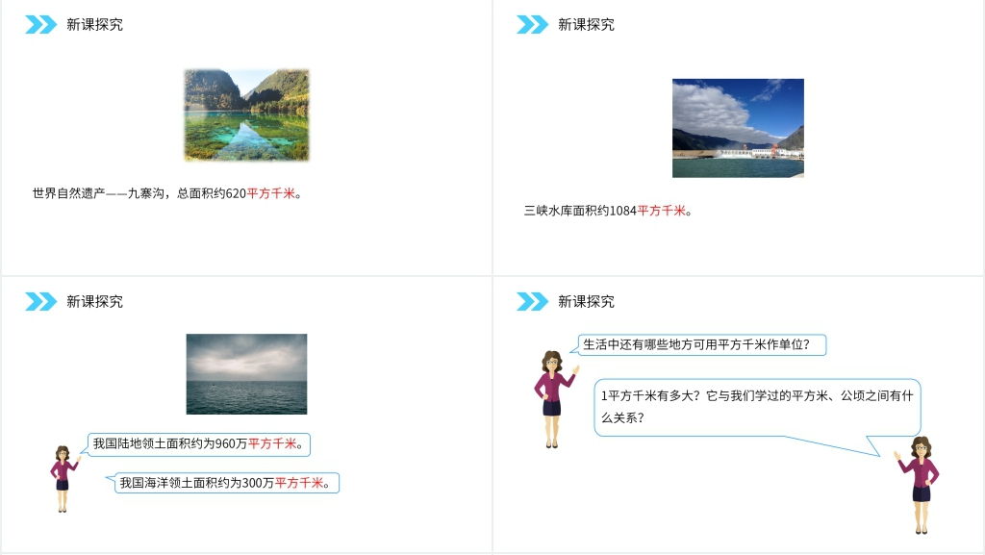Select the double-arrow icon on the territory area slide
985x555 pixels.
pos(41,302)
